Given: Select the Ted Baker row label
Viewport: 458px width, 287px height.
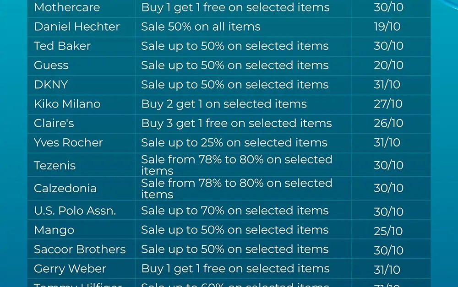Looking at the screenshot, I should pyautogui.click(x=62, y=46).
